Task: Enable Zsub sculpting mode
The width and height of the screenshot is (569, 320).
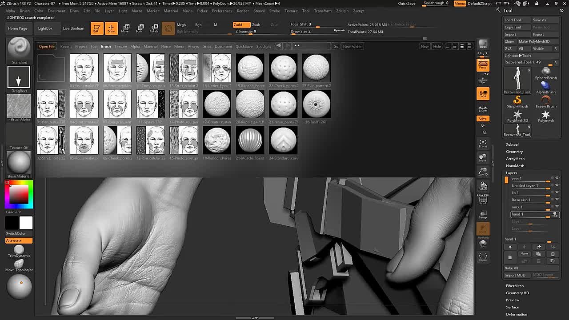Action: [x=256, y=25]
